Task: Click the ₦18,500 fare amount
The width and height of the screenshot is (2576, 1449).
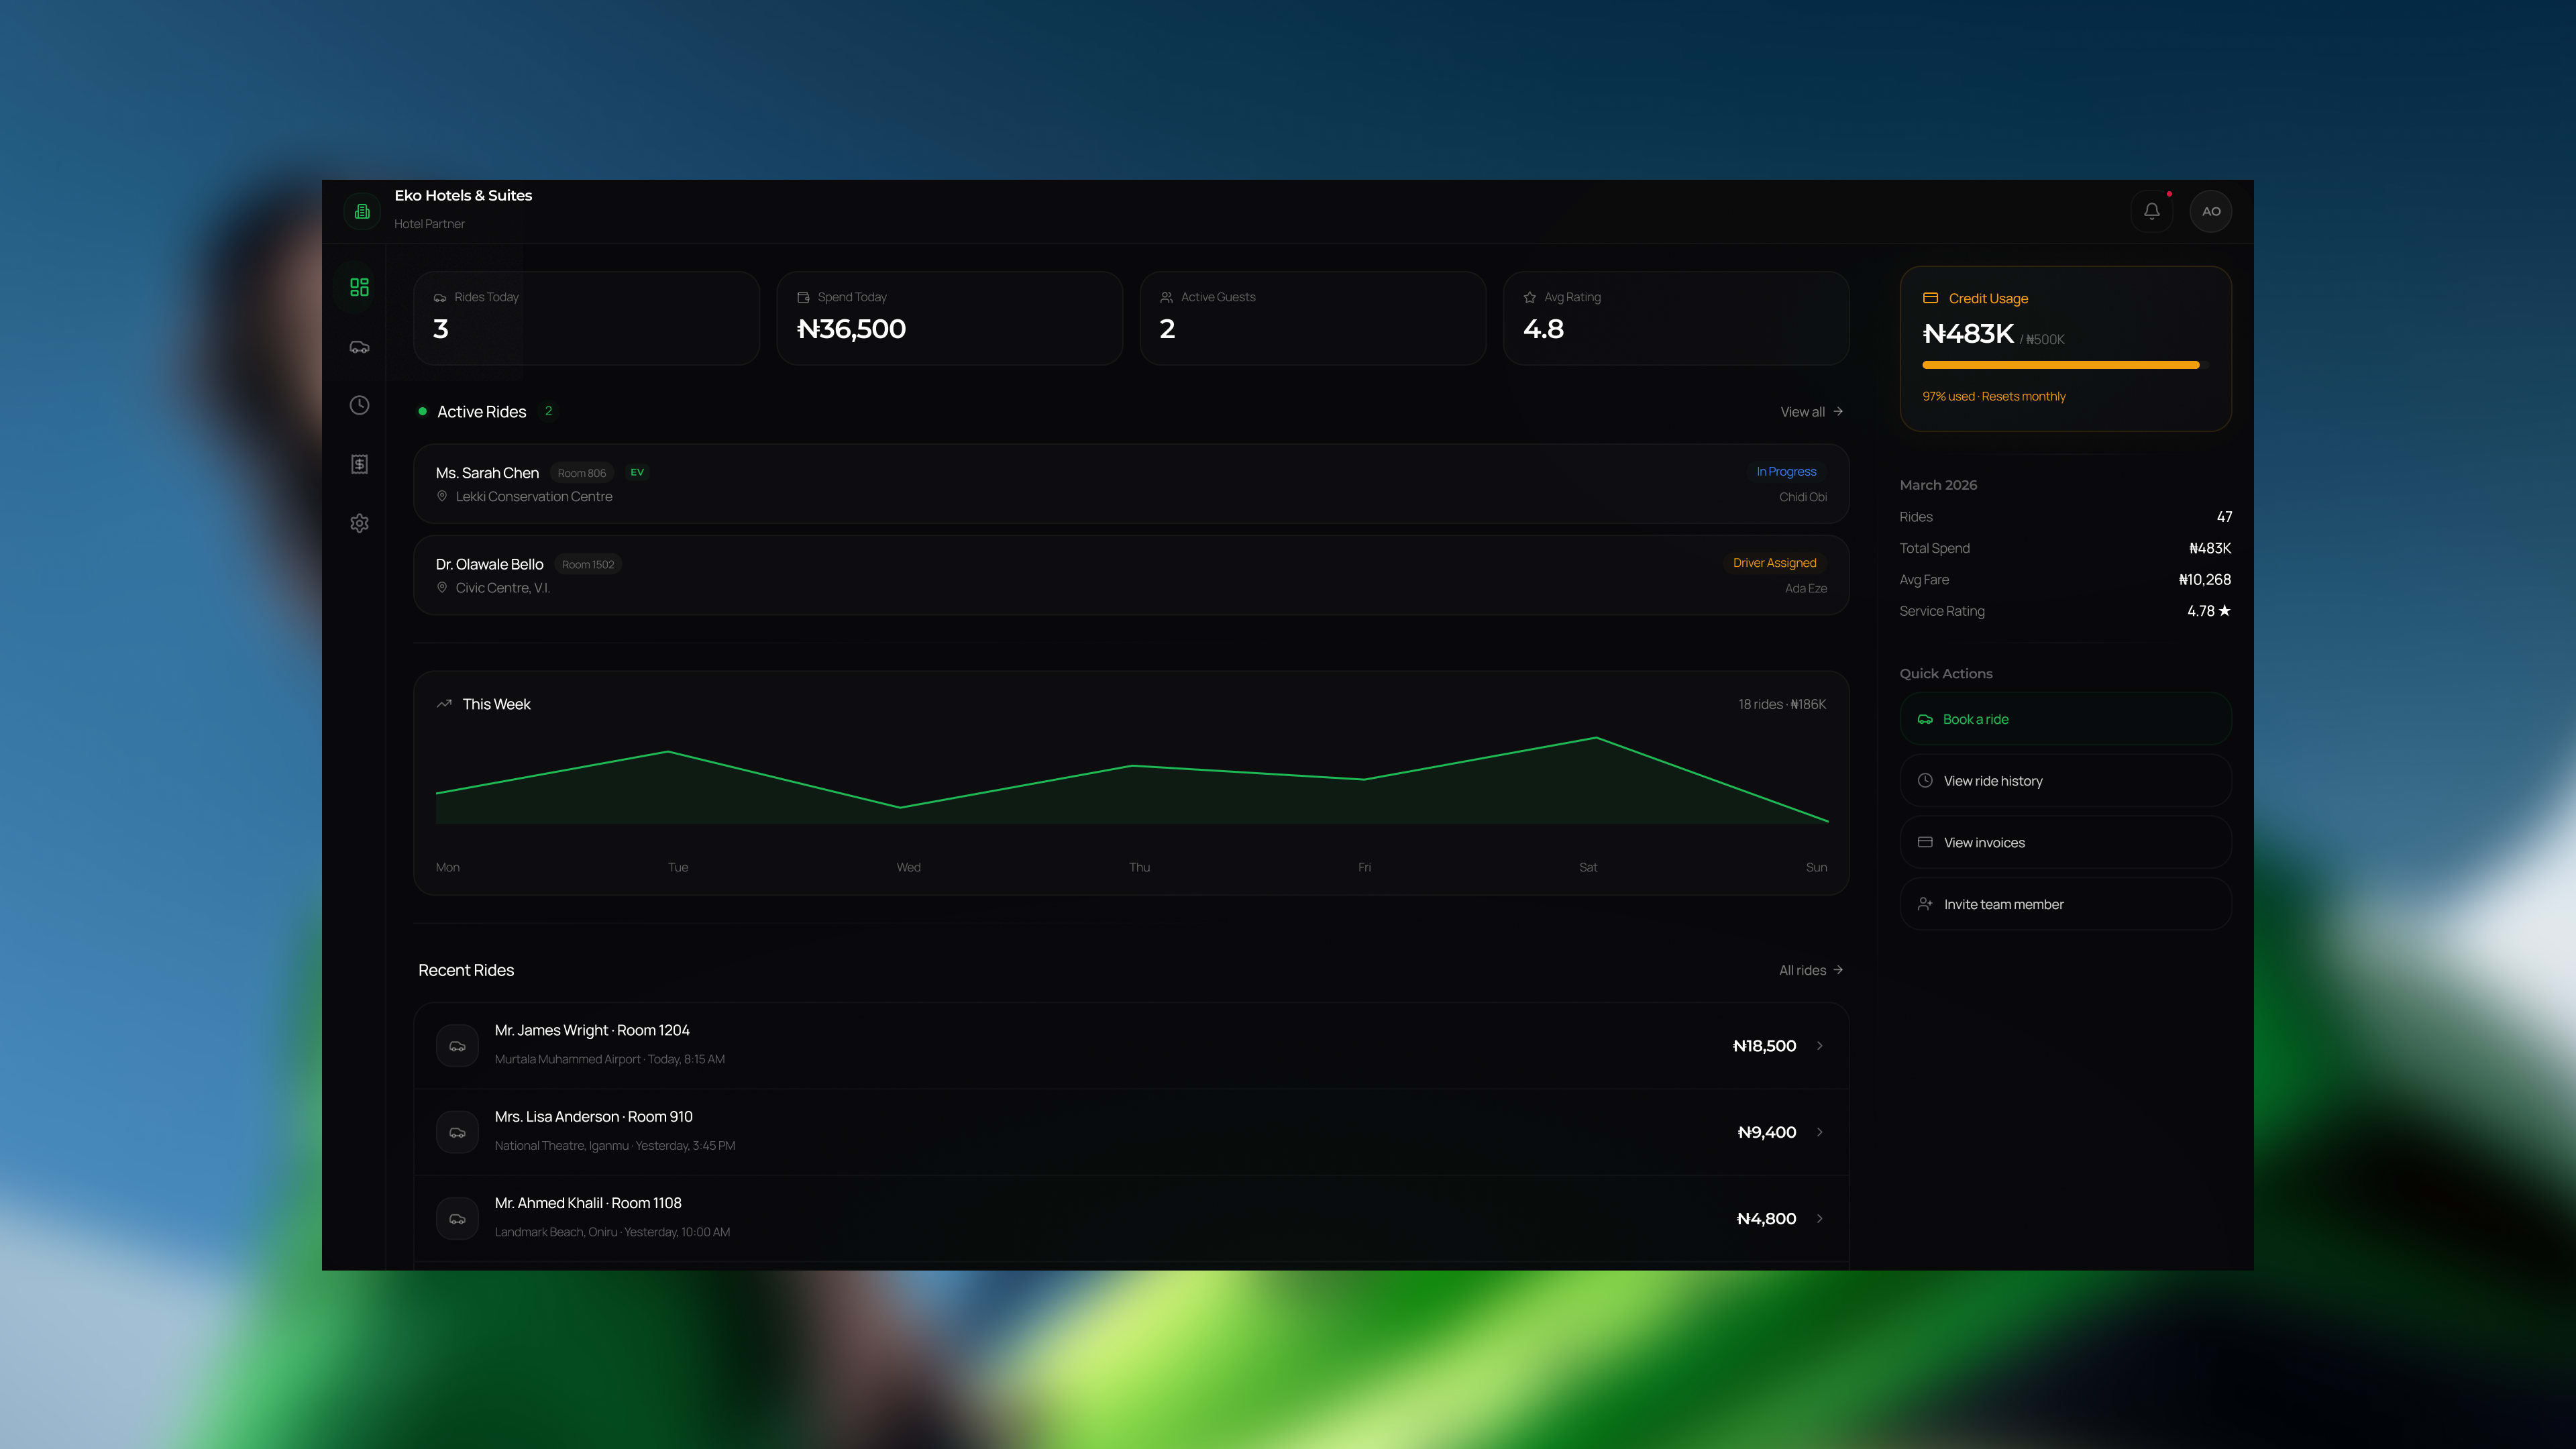Action: [x=1764, y=1046]
